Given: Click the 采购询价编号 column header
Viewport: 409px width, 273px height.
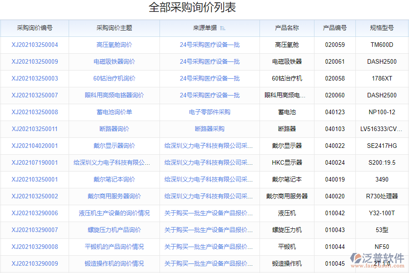Looking at the screenshot, I should [x=34, y=28].
